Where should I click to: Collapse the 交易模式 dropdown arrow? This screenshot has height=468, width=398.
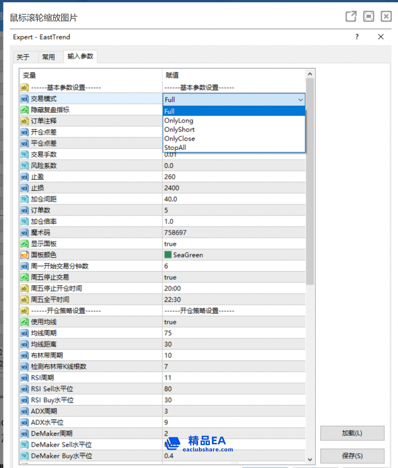tap(301, 99)
